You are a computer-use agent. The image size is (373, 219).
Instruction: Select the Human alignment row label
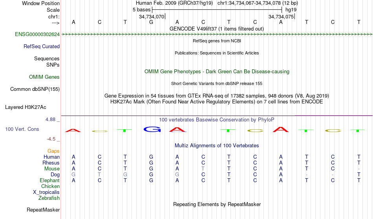pyautogui.click(x=51, y=157)
